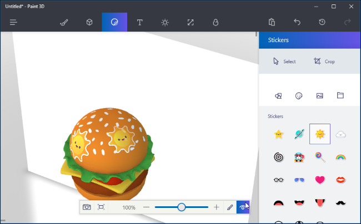Toggle the edit pencil mode button
361x224 pixels.
click(230, 207)
